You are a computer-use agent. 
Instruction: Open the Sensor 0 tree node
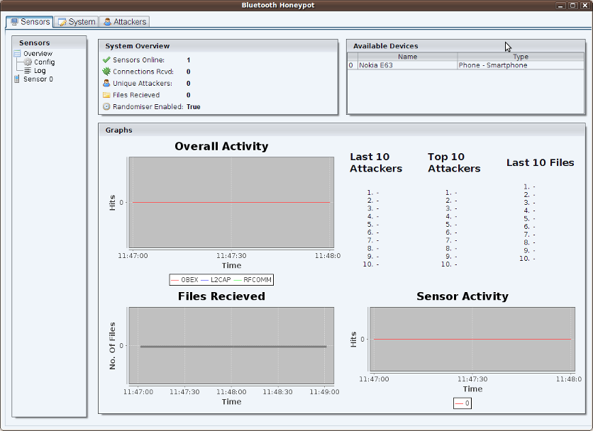pyautogui.click(x=38, y=79)
